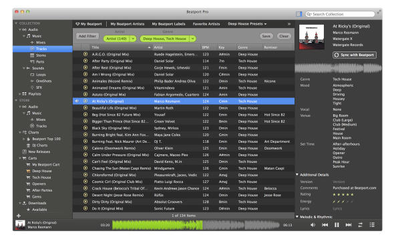The width and height of the screenshot is (394, 245).
Task: Sort by the Title column header
Action: [x=121, y=47]
